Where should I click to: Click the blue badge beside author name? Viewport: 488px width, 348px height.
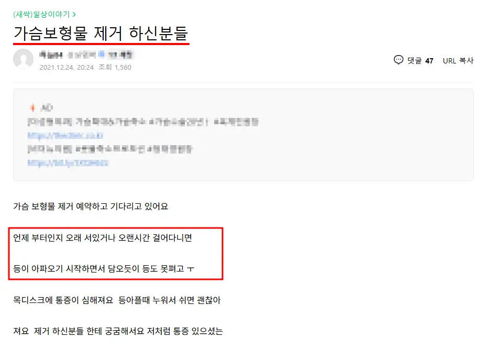pyautogui.click(x=101, y=55)
